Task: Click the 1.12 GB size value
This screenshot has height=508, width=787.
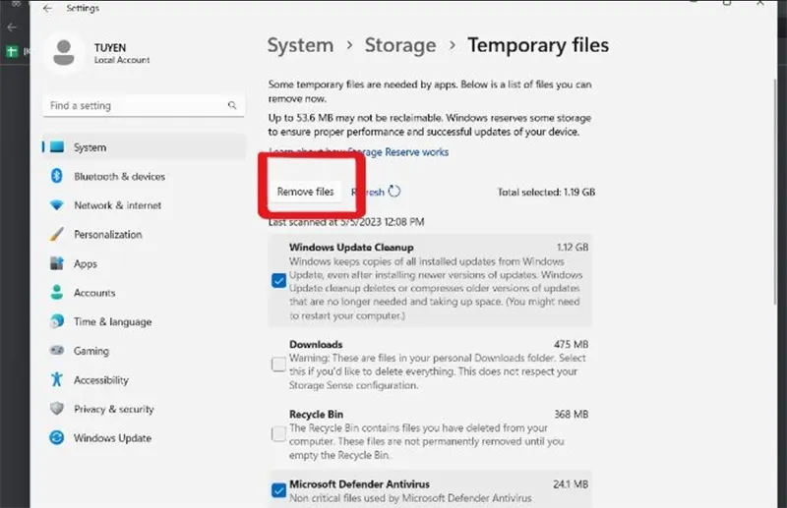Action: (573, 248)
